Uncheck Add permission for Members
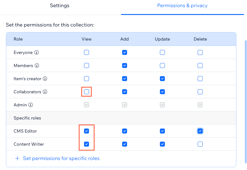247x170 pixels. pos(125,66)
